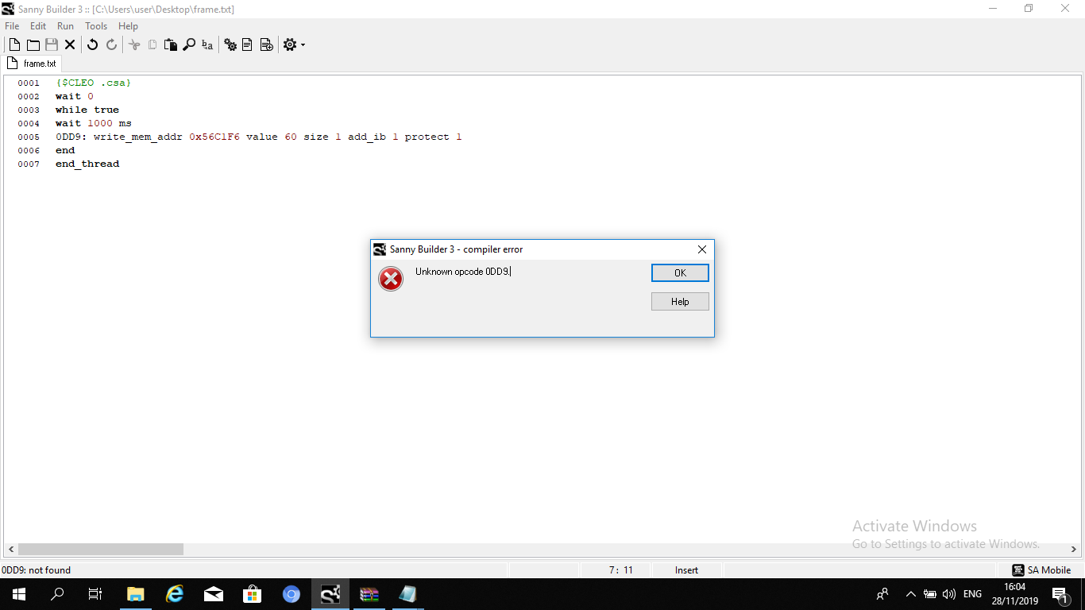1085x610 pixels.
Task: Open Microsoft Store from the taskbar
Action: tap(253, 594)
